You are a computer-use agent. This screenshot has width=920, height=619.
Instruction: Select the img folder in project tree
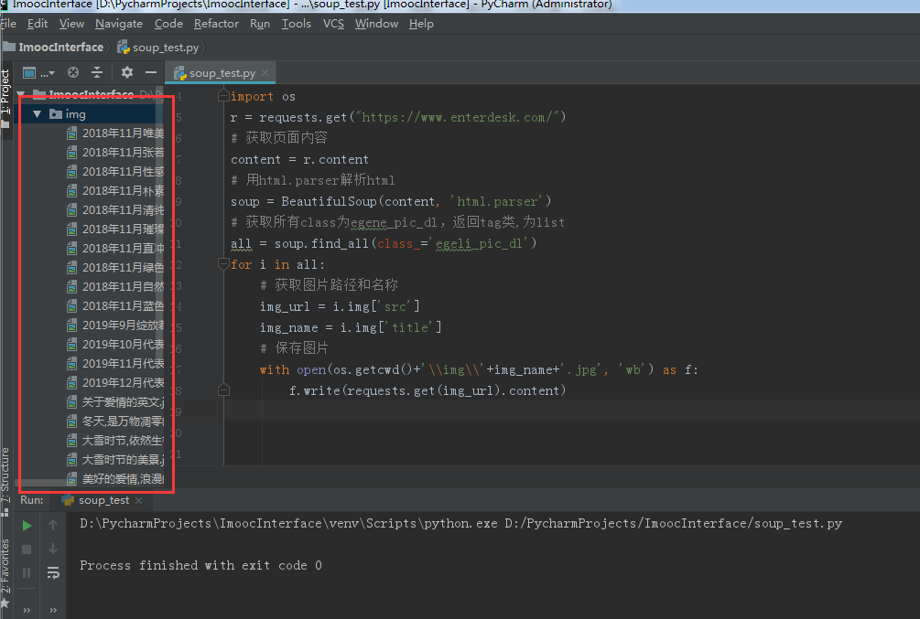click(75, 114)
